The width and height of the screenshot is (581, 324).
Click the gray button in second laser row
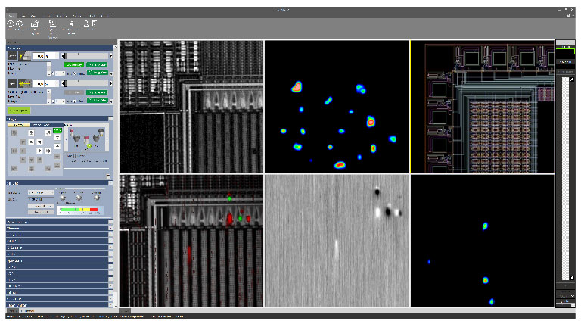click(x=73, y=93)
